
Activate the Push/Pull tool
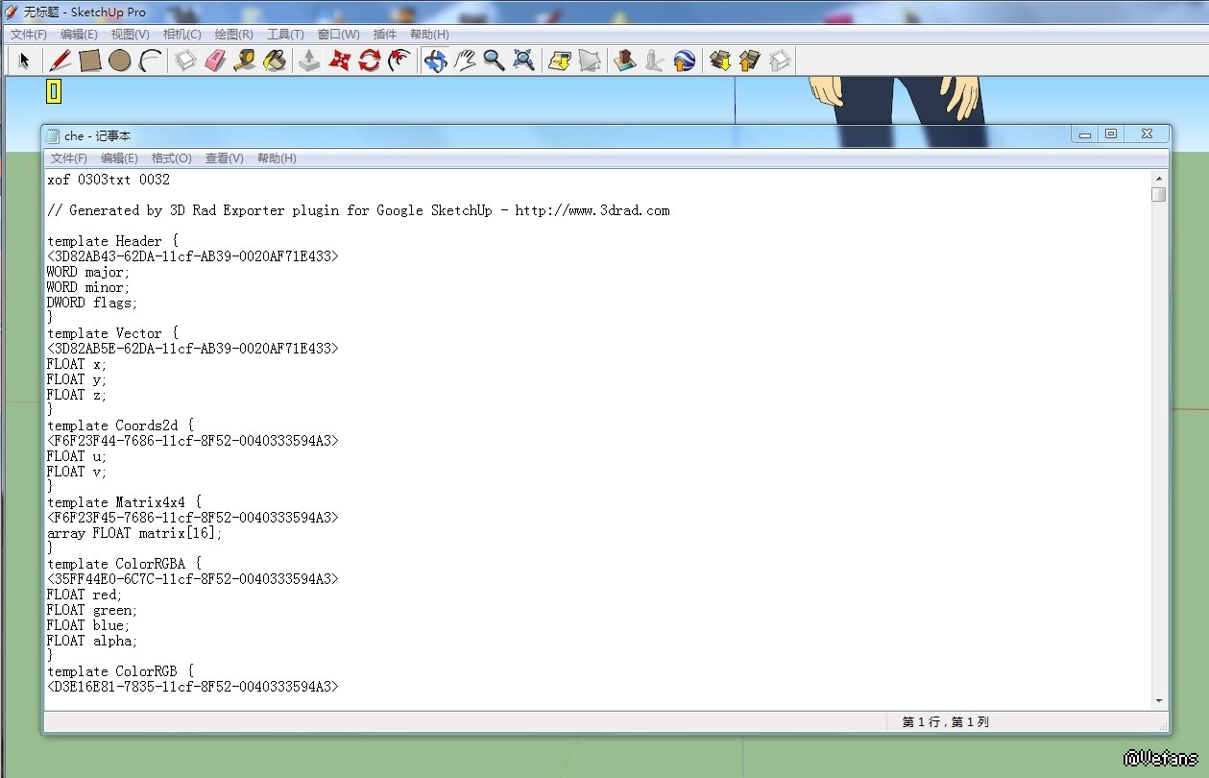coord(309,61)
